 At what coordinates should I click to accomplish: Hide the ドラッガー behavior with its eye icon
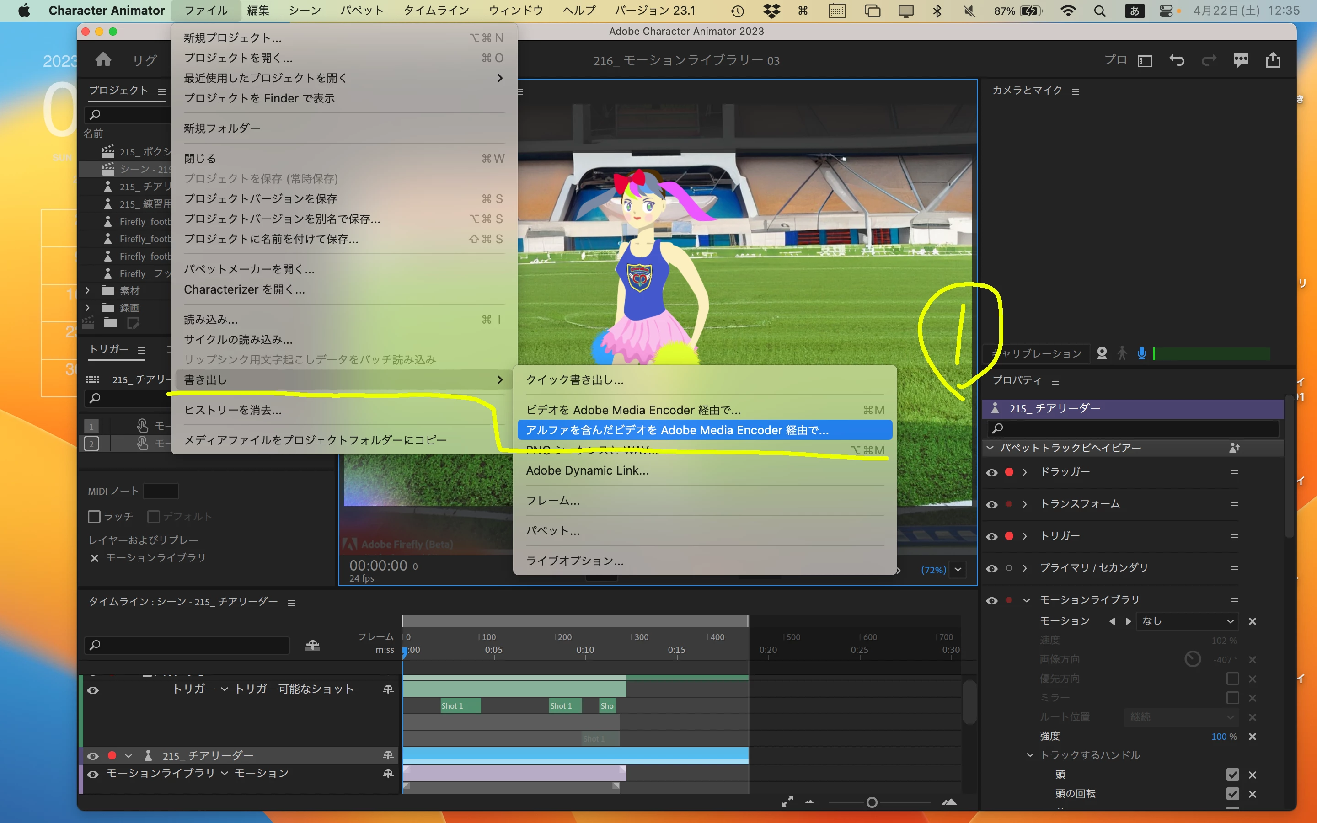[991, 472]
